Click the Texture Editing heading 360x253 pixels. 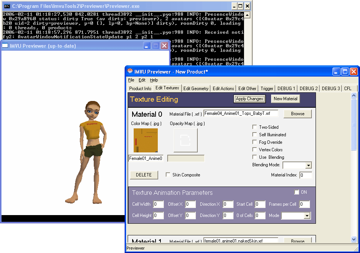pos(154,99)
